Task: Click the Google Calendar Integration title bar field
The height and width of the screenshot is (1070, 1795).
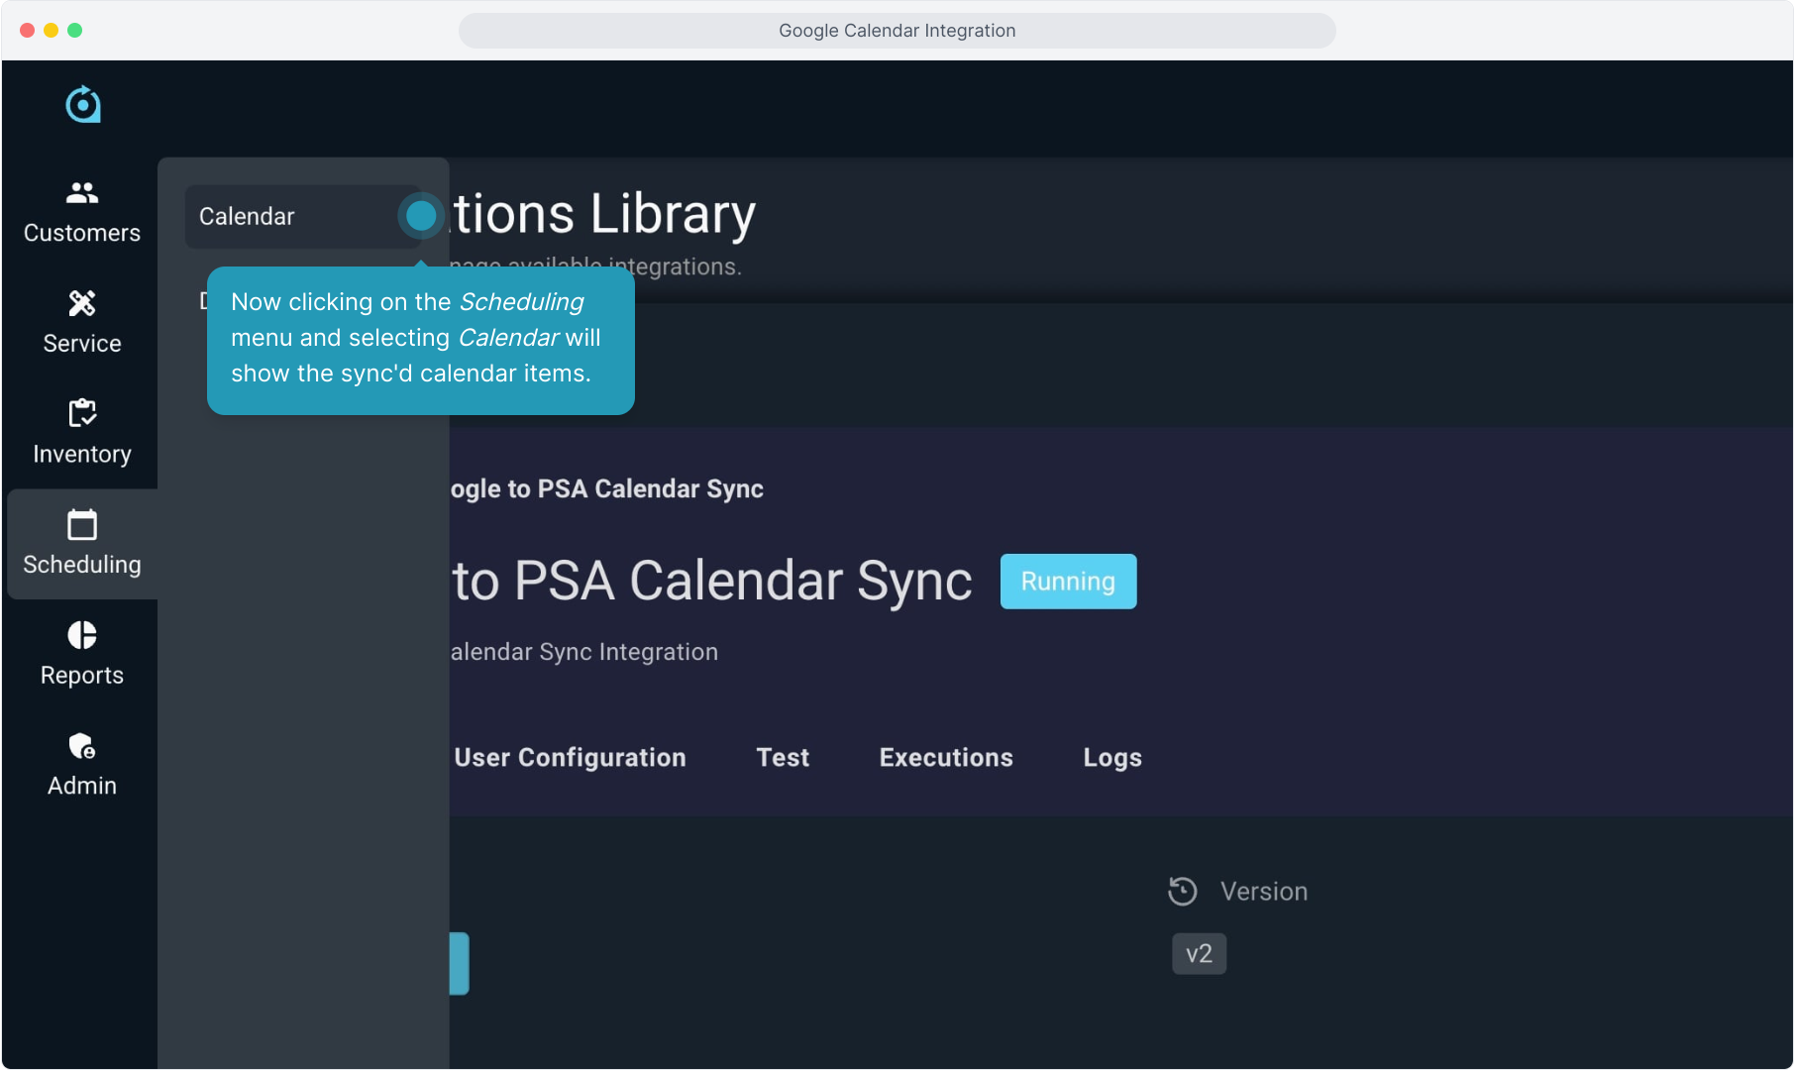Action: (x=897, y=31)
